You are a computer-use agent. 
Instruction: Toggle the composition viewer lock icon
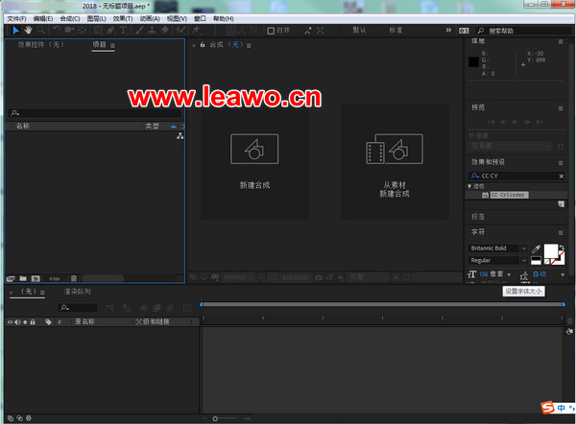pyautogui.click(x=203, y=45)
